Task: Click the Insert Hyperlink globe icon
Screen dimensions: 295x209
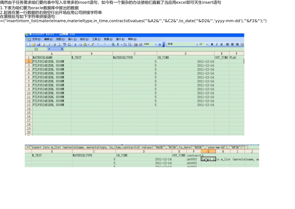Action: [x=113, y=44]
